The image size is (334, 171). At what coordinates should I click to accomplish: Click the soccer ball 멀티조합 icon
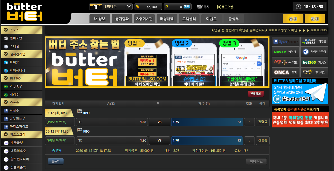[6, 38]
